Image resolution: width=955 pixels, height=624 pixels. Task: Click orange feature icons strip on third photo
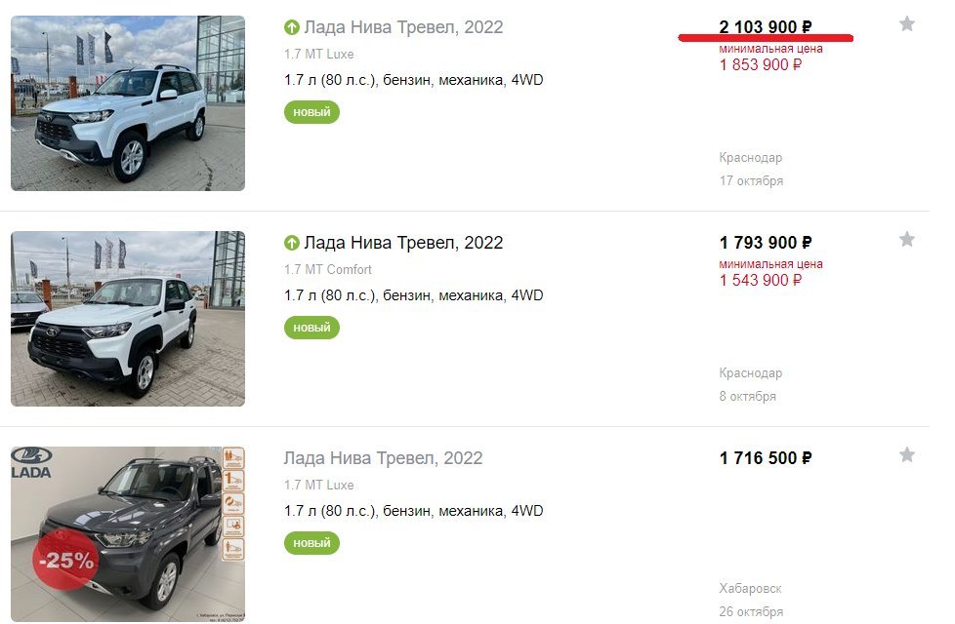pyautogui.click(x=233, y=504)
